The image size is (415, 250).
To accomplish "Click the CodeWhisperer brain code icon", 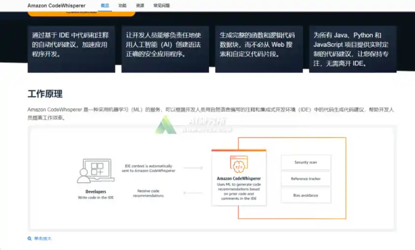I will pyautogui.click(x=239, y=164).
